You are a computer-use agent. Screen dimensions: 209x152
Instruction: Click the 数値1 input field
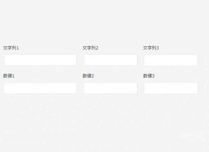[40, 88]
